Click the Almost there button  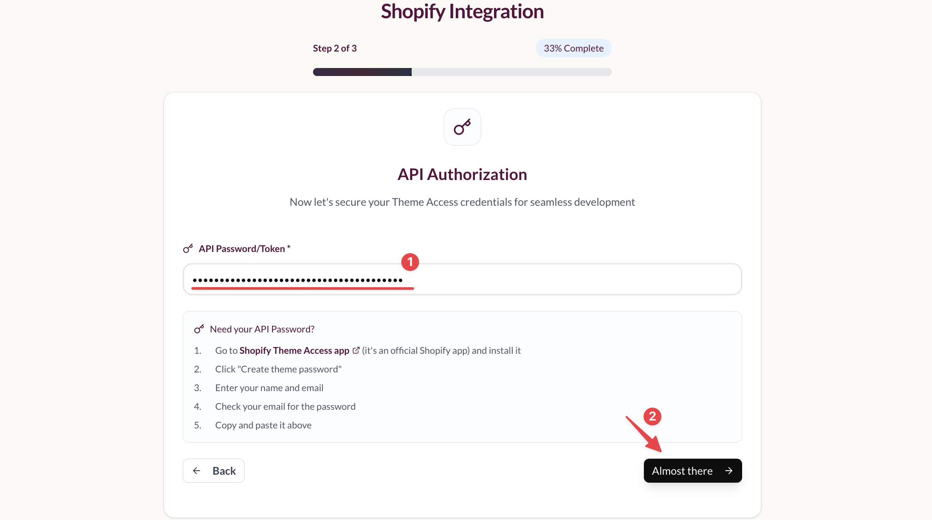click(692, 470)
